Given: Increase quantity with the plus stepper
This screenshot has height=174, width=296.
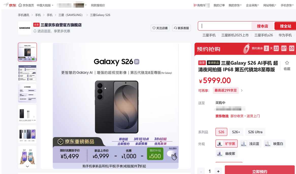Looking at the screenshot, I should pyautogui.click(x=218, y=171).
